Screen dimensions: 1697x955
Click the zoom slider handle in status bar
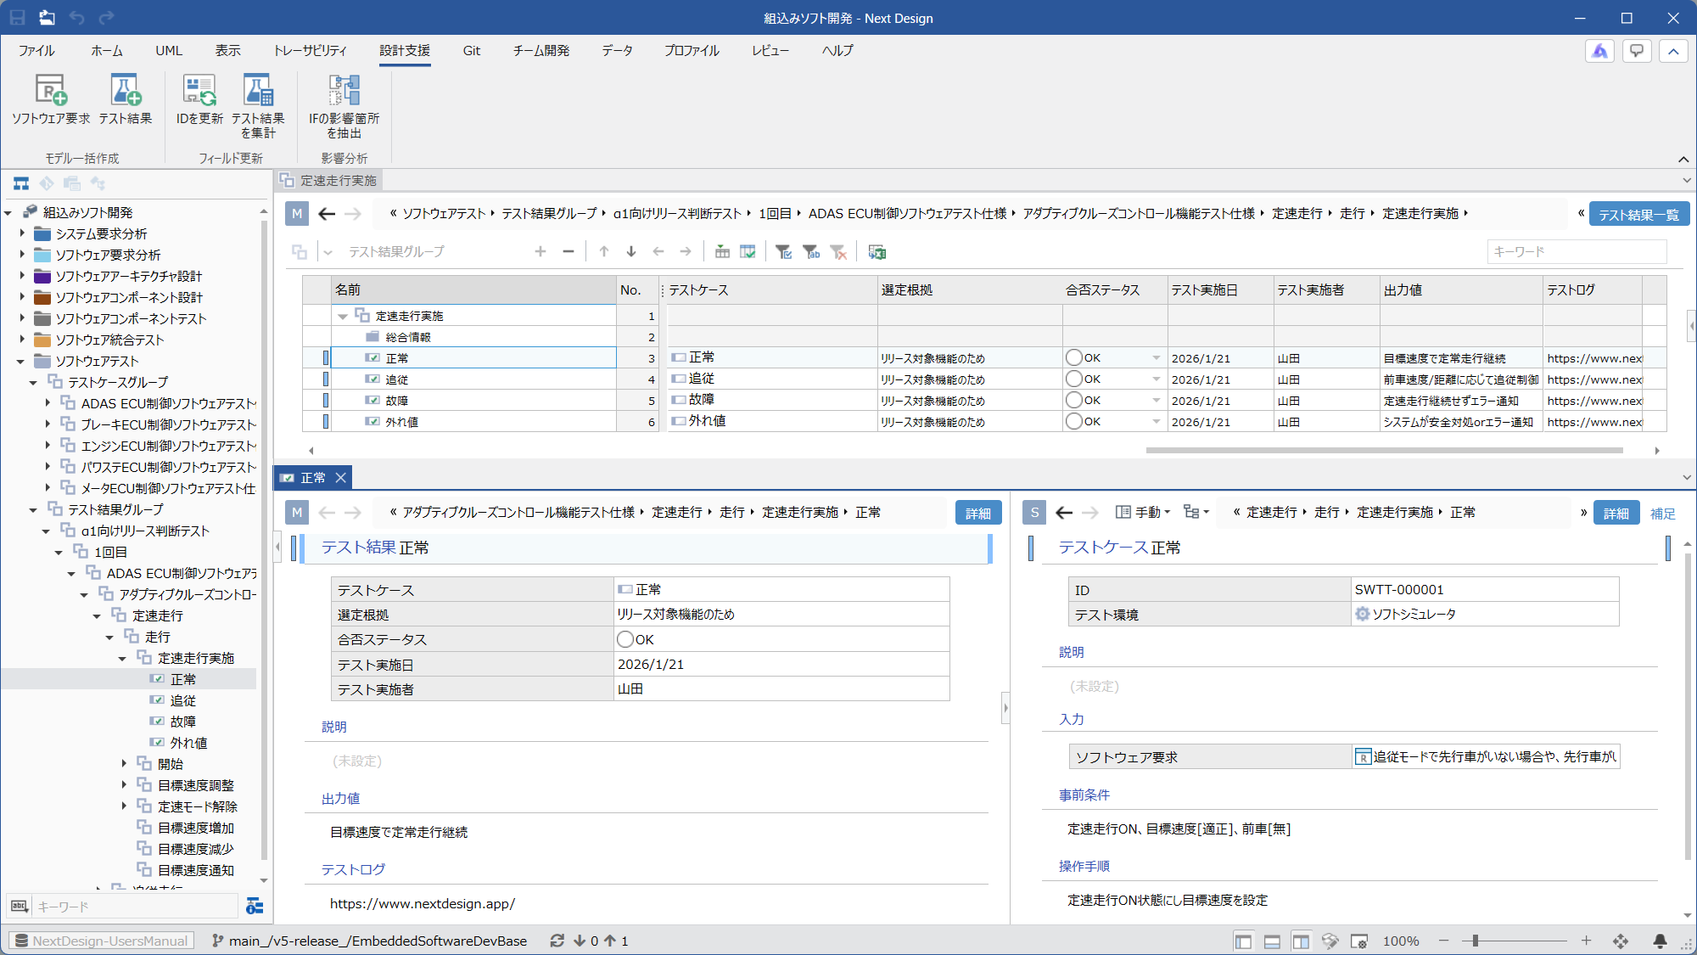click(x=1476, y=941)
